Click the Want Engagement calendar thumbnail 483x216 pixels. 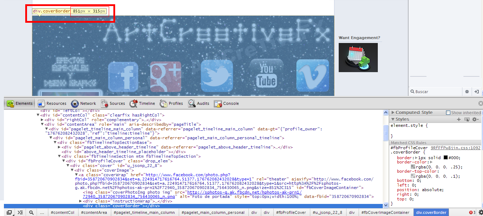[358, 58]
